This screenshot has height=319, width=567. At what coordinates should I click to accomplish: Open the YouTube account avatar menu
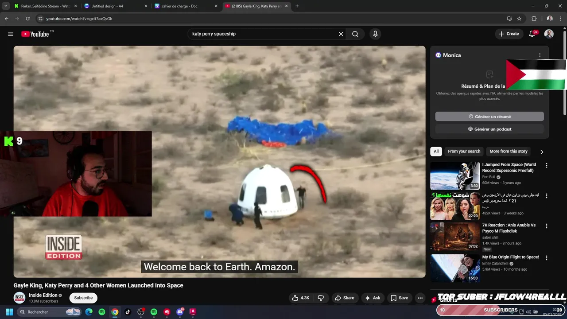pos(549,34)
